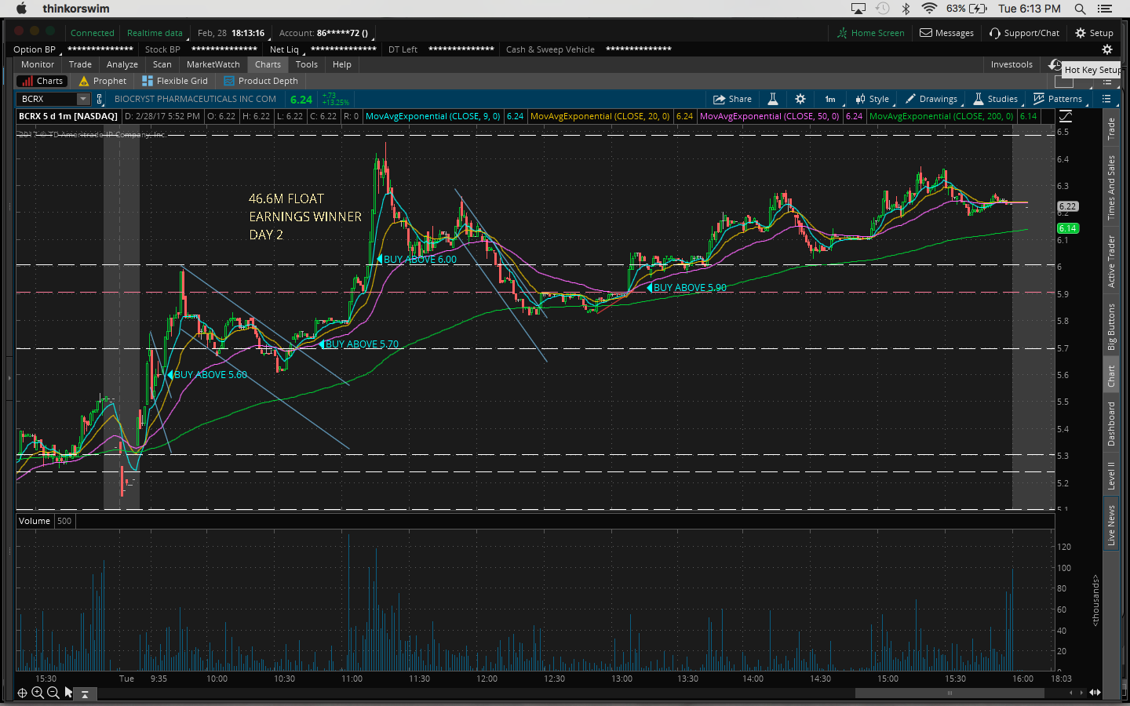Open Support/Chat
Image resolution: width=1130 pixels, height=706 pixels.
[x=1024, y=33]
